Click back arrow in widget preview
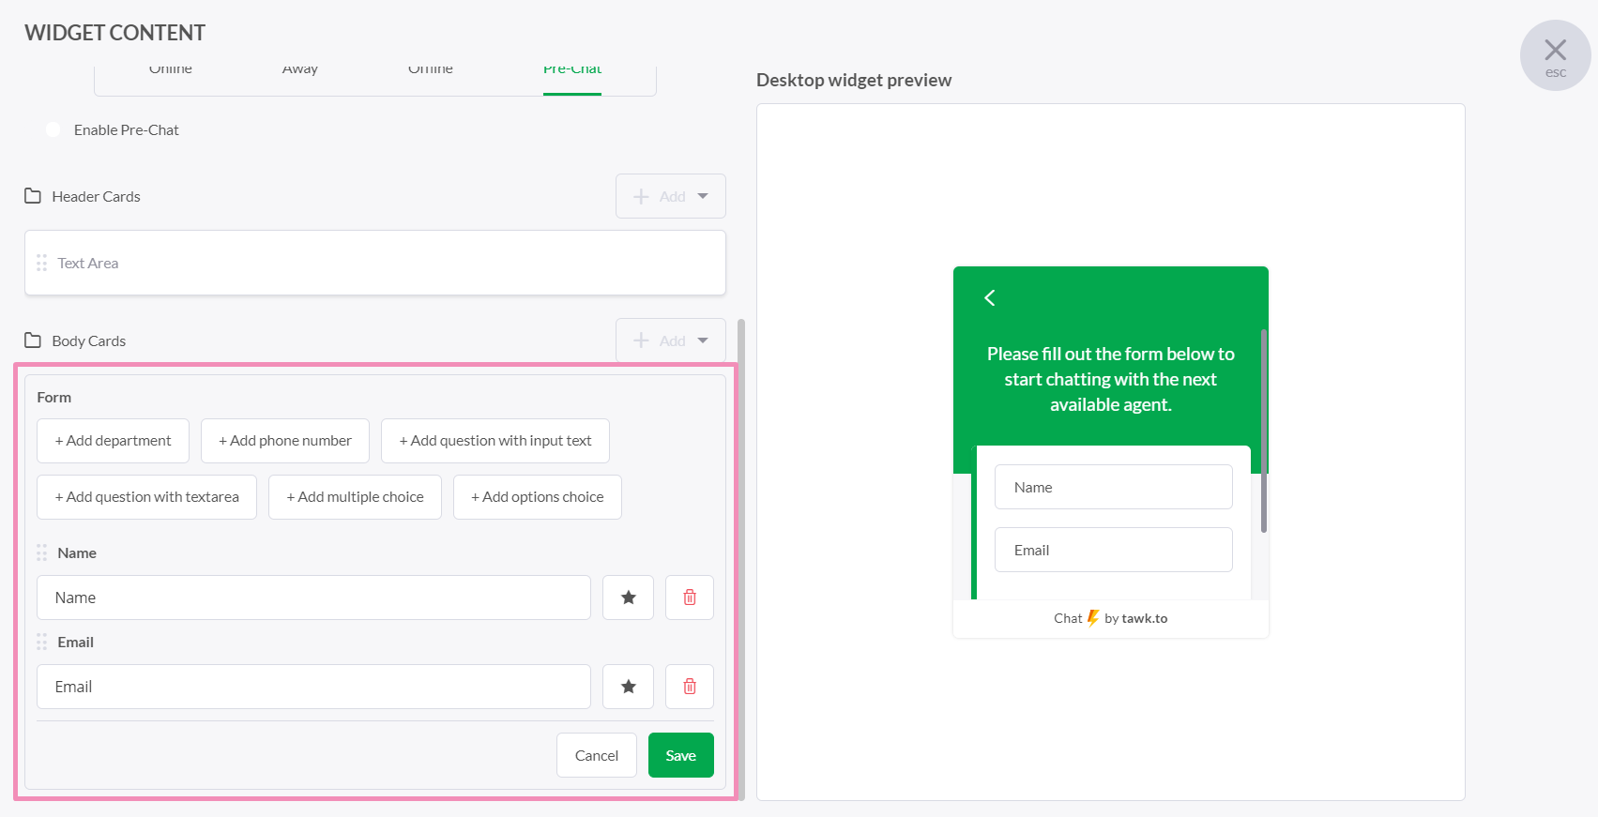This screenshot has width=1598, height=817. 990,298
